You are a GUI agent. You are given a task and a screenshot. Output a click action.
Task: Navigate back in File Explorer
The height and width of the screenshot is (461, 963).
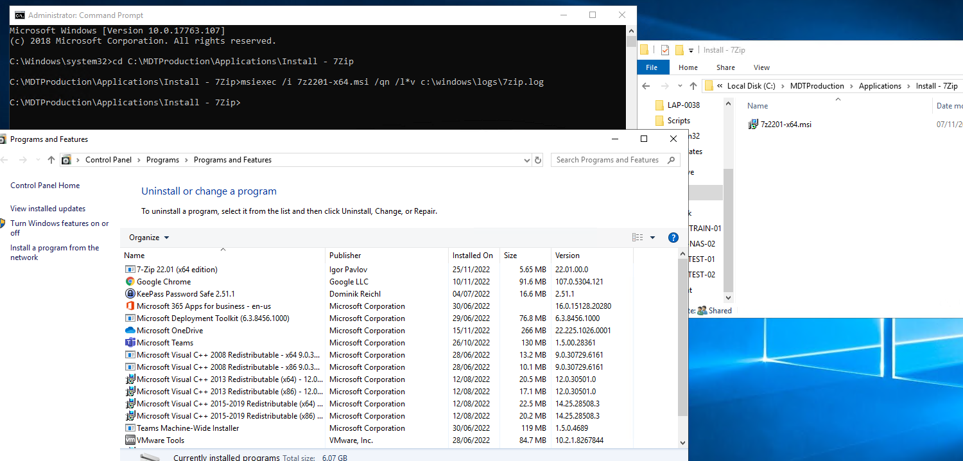647,86
